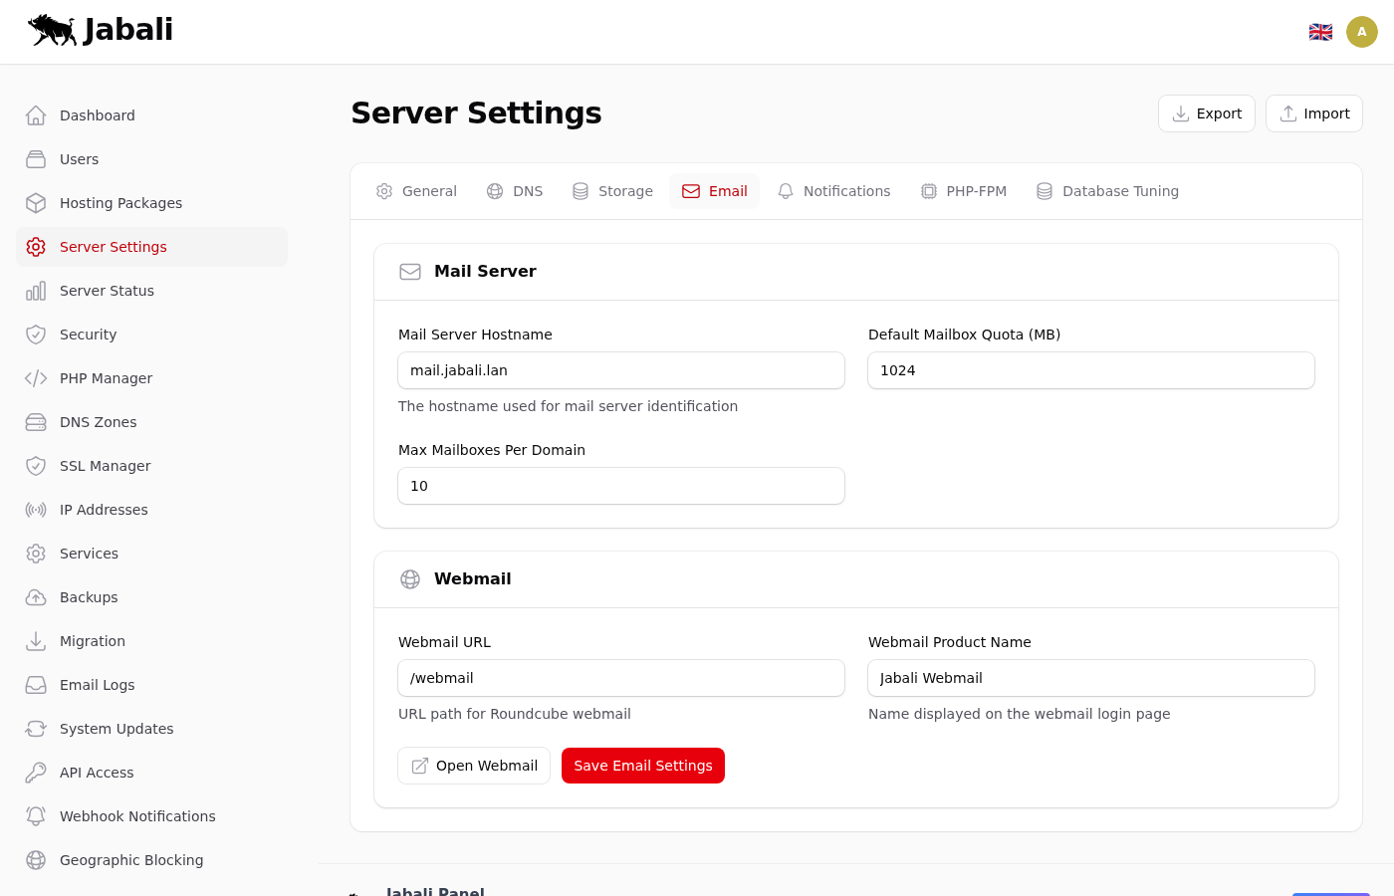The width and height of the screenshot is (1394, 896).
Task: Click the Export button
Action: click(x=1206, y=113)
